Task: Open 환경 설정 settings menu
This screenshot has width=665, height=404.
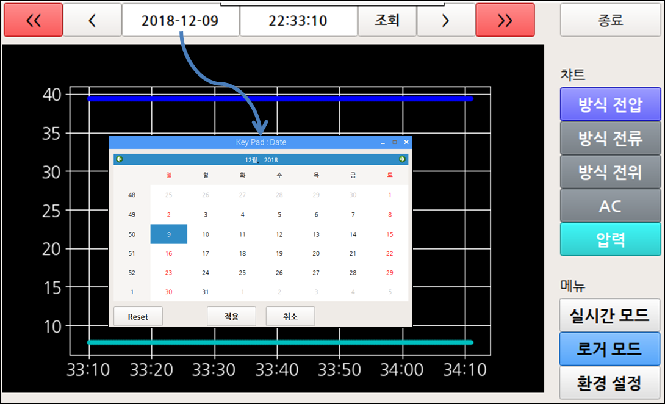Action: point(610,383)
